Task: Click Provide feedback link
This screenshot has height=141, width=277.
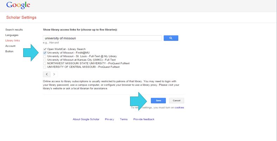Action: point(144,119)
